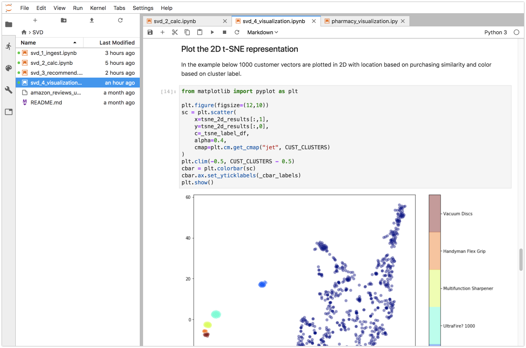Image resolution: width=526 pixels, height=348 pixels.
Task: Open the Python 3 kernel selector
Action: click(495, 32)
